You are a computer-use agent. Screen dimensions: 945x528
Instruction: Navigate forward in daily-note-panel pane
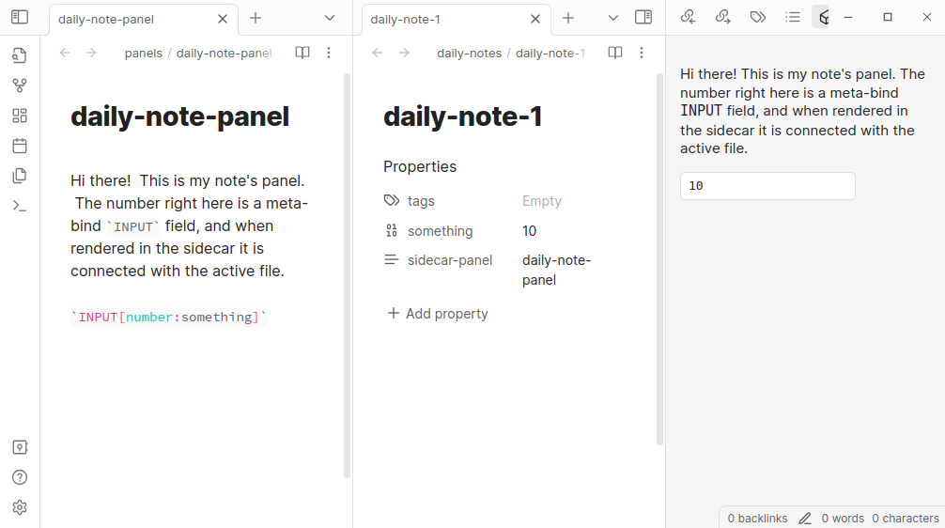(91, 53)
